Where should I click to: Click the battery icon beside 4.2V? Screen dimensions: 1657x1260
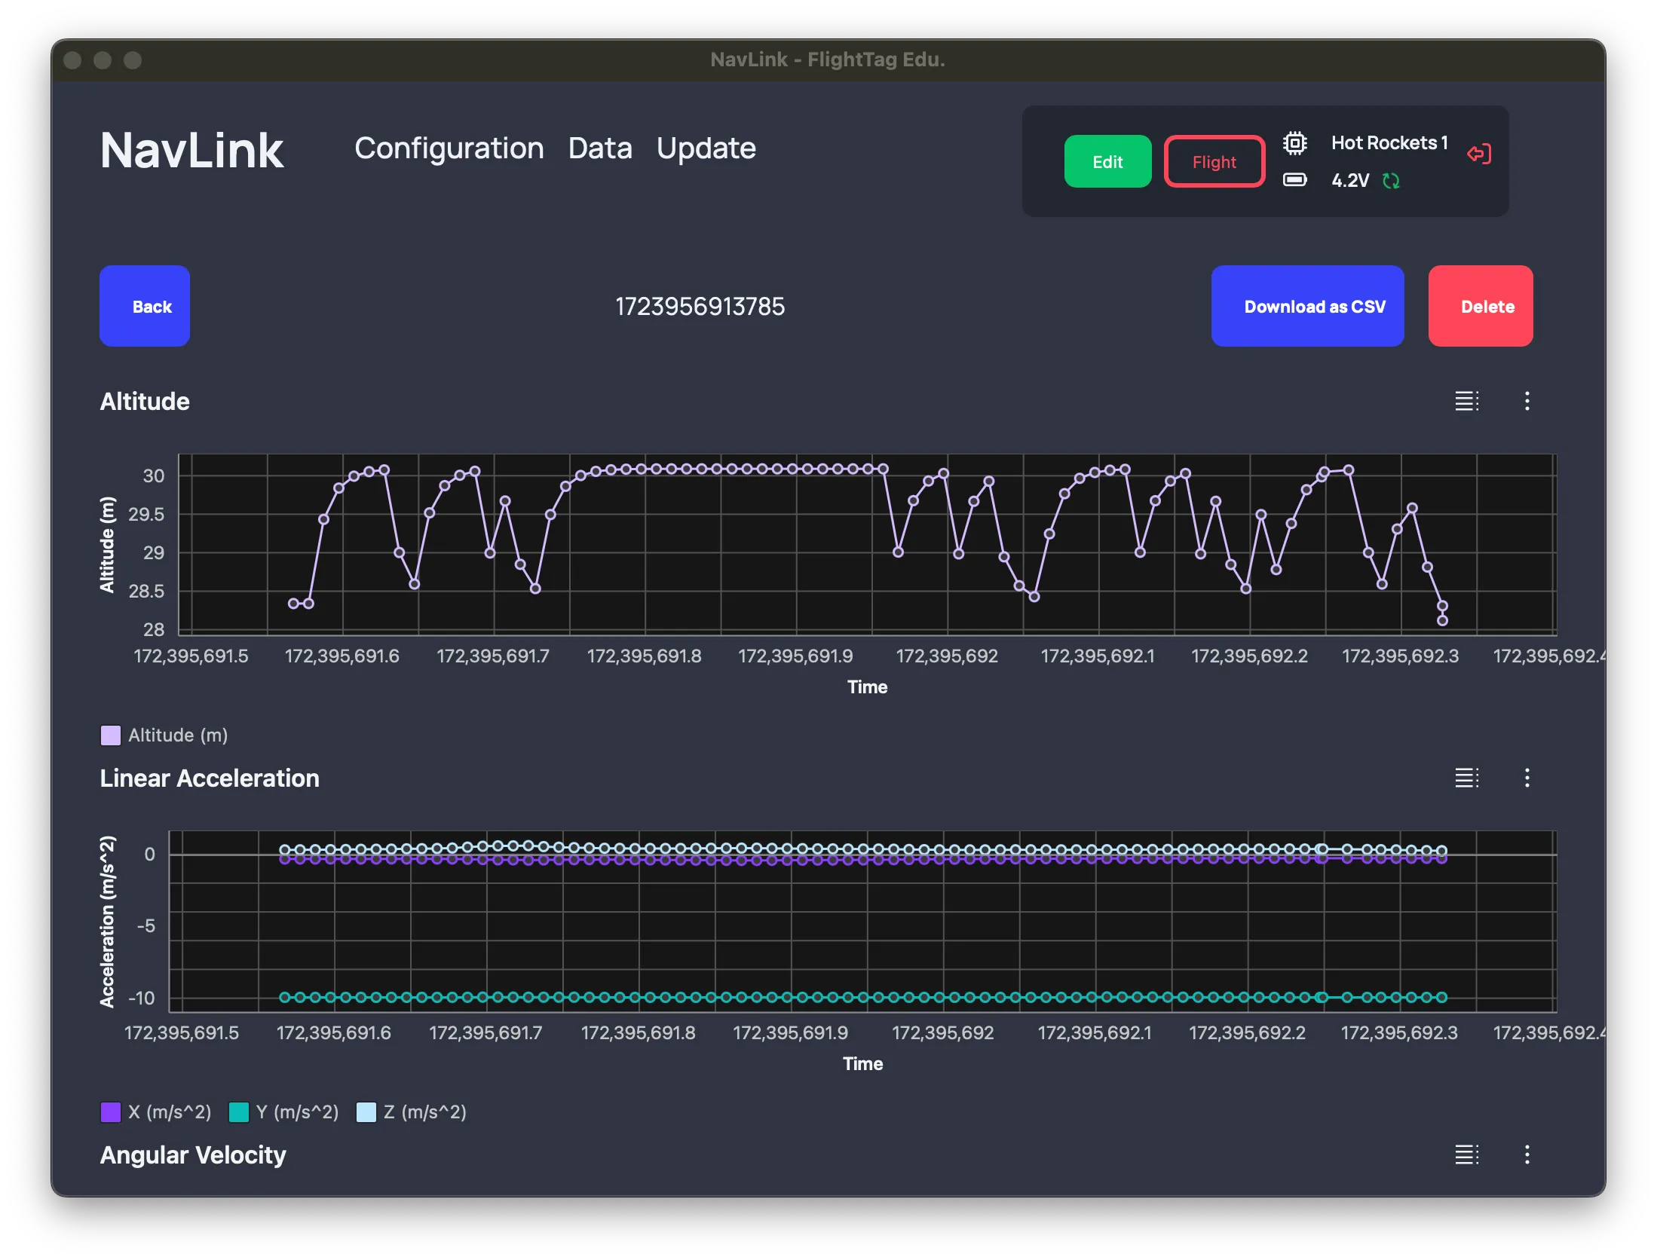coord(1294,180)
